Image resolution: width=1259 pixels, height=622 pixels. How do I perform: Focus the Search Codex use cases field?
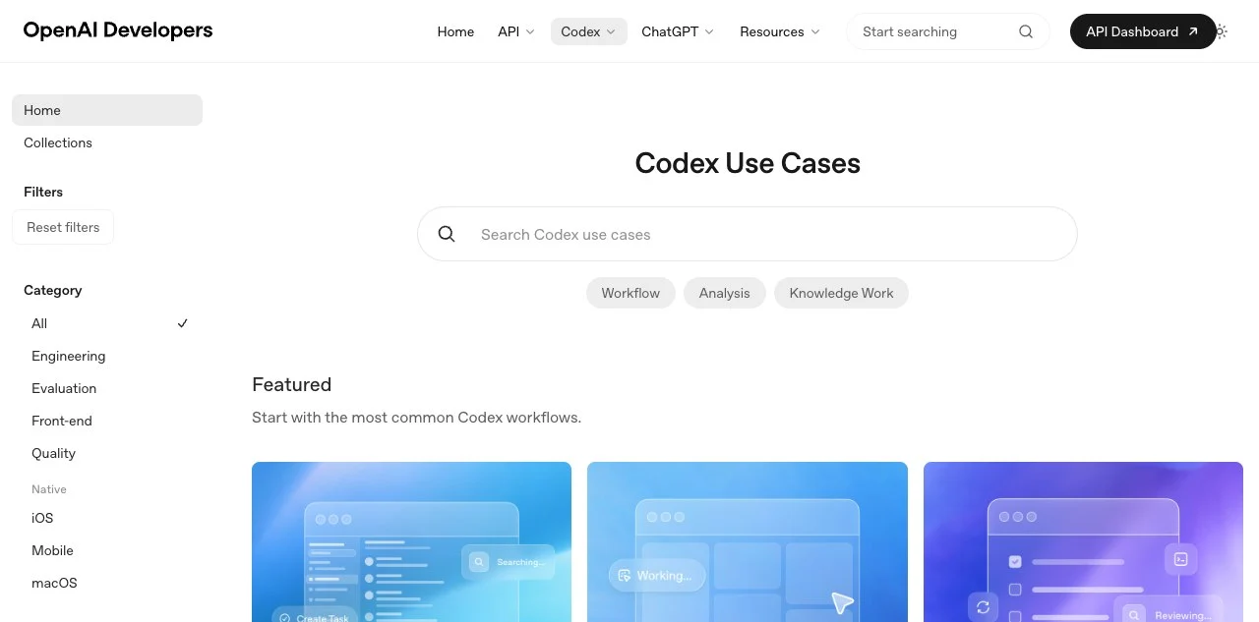[748, 234]
